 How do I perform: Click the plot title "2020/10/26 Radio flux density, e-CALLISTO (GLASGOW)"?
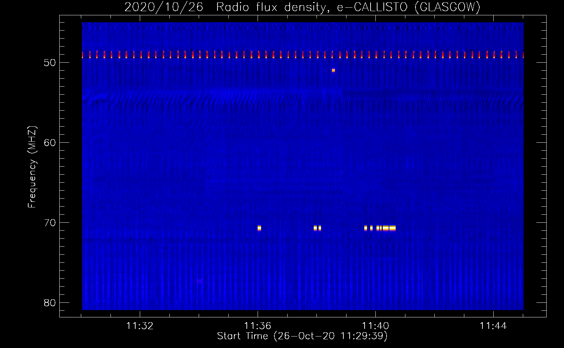302,7
